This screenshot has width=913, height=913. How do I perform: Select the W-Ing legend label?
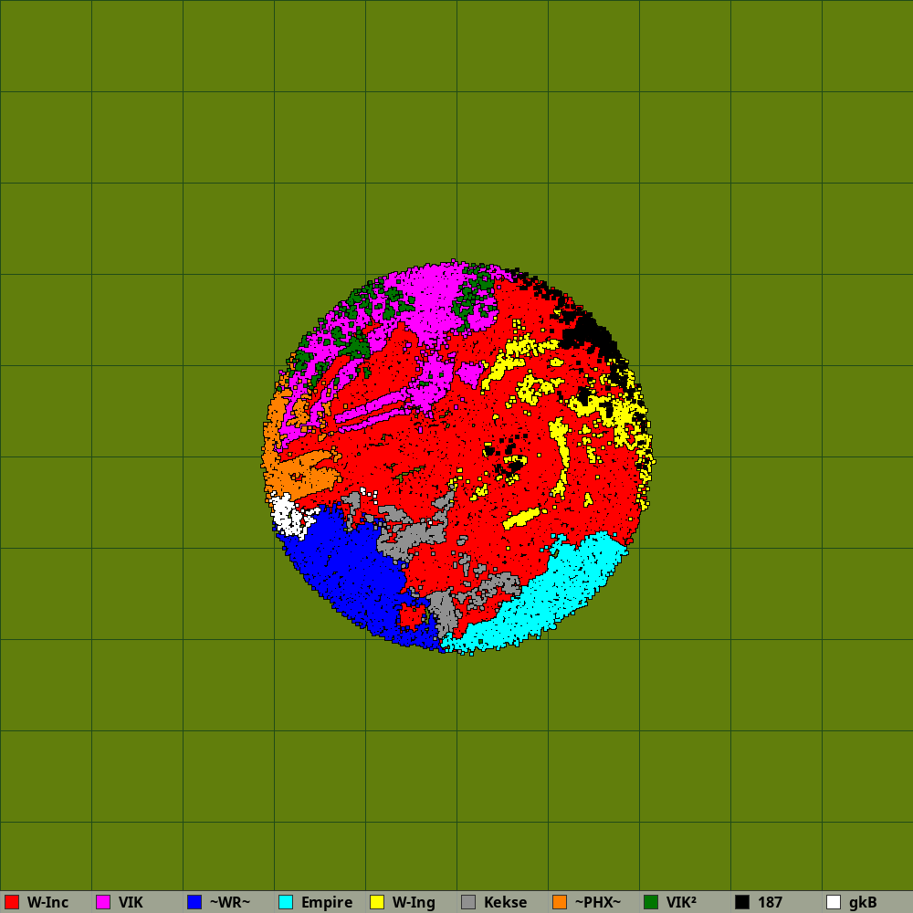tap(414, 902)
